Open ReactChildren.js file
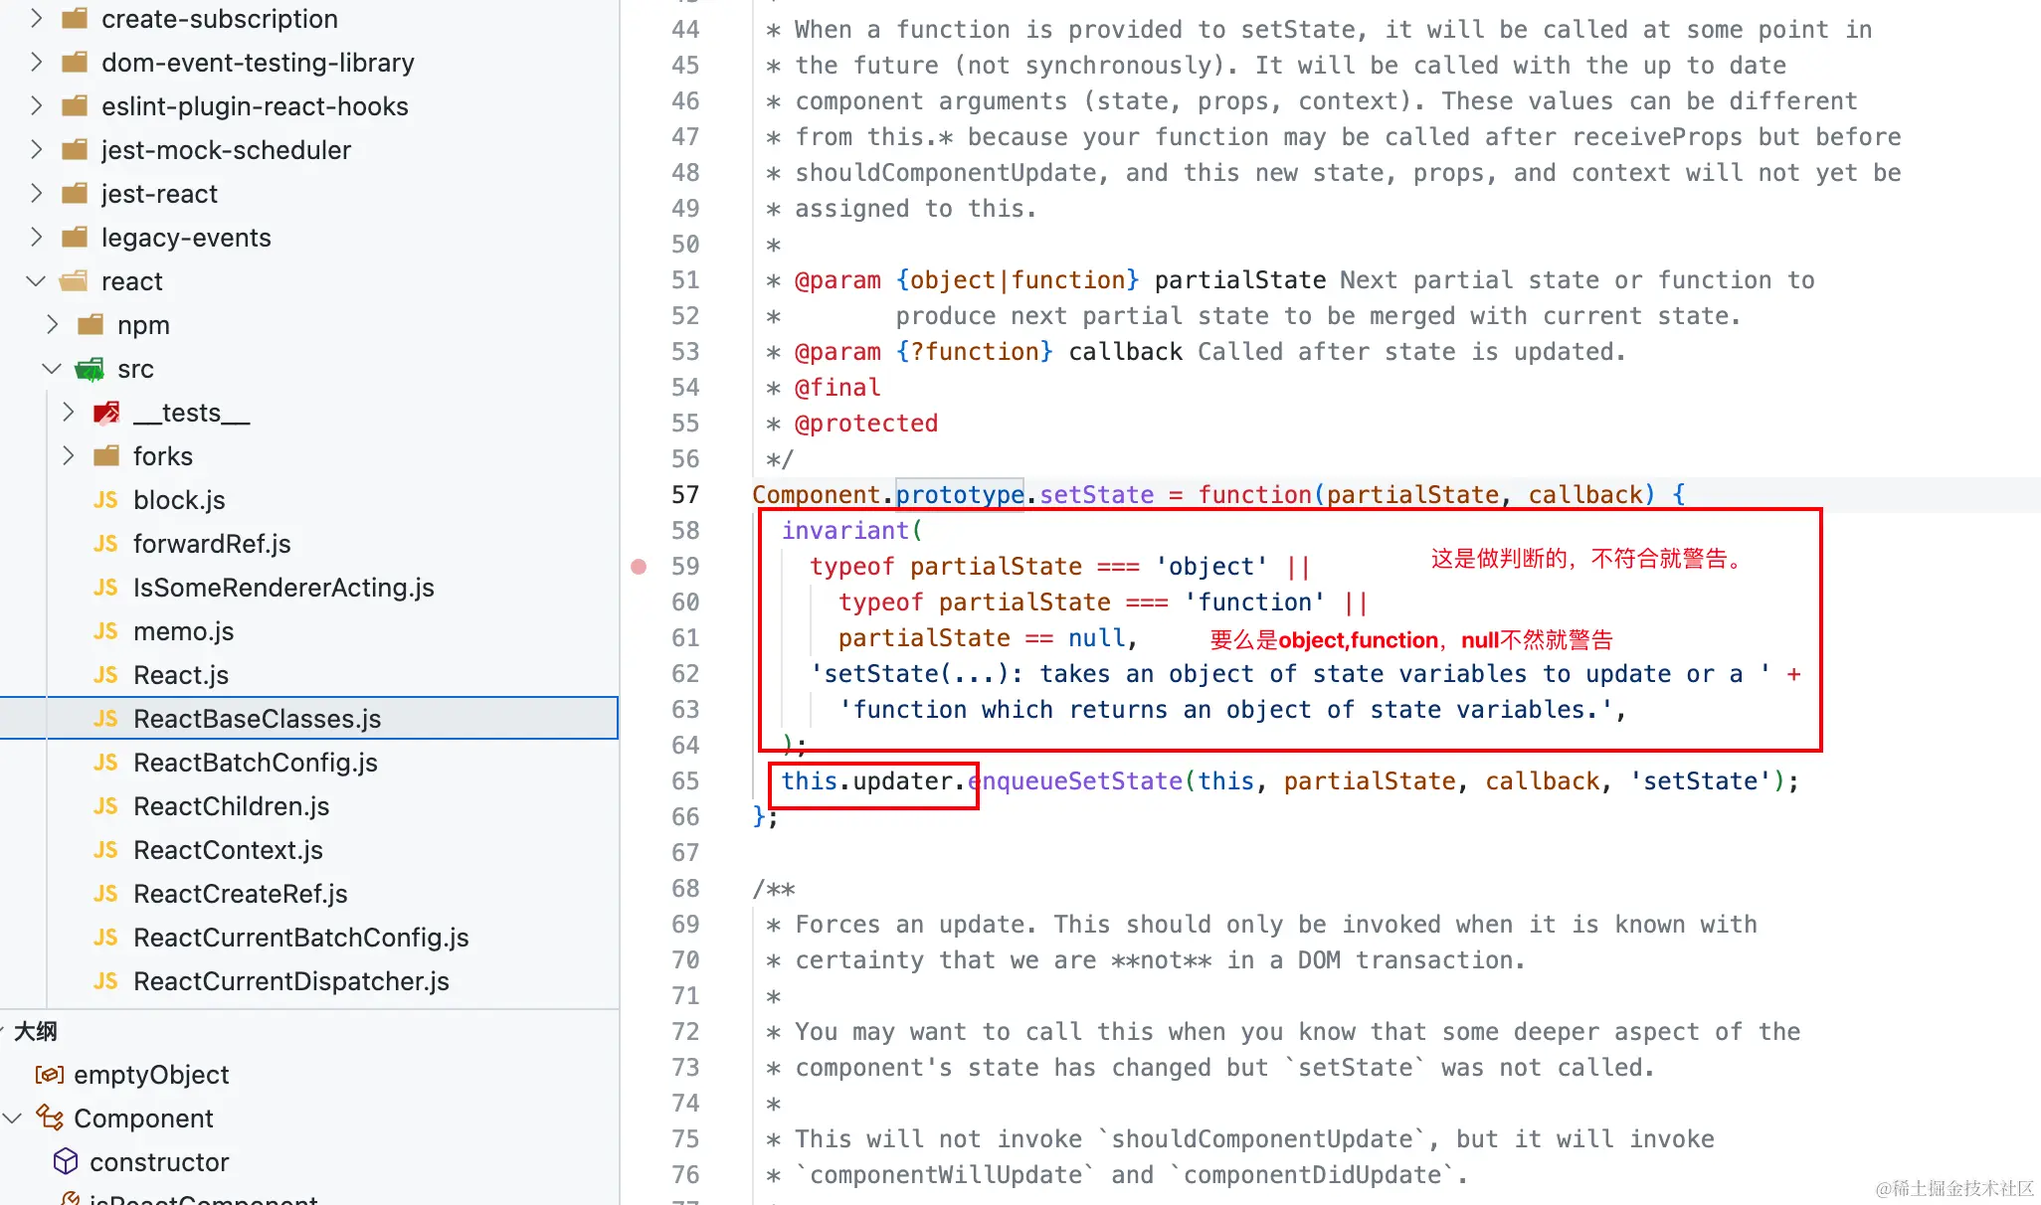The width and height of the screenshot is (2041, 1205). [231, 806]
